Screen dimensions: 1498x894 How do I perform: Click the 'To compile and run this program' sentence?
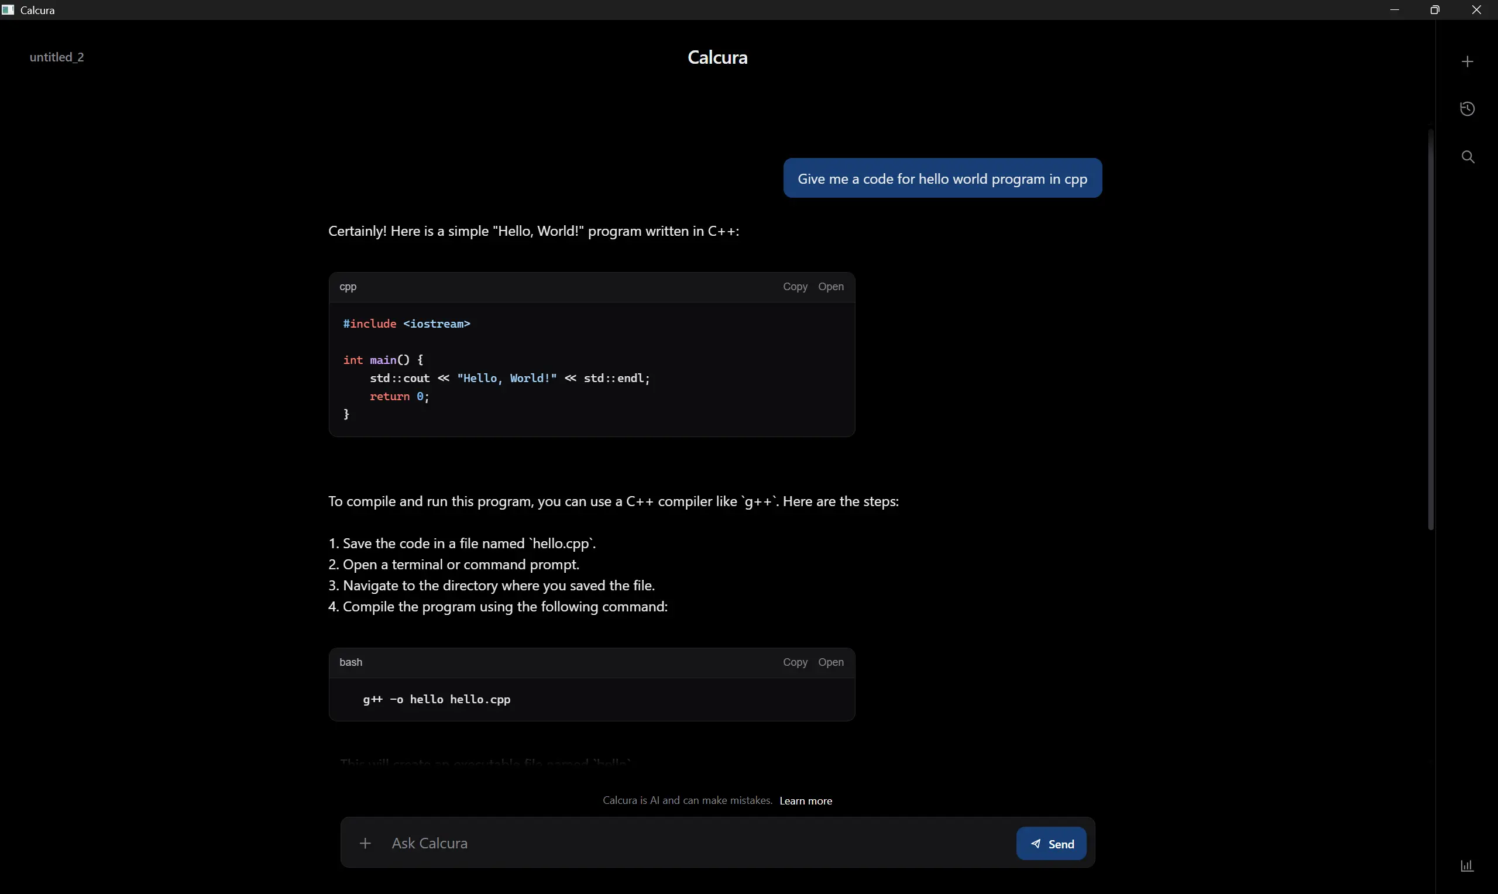613,502
